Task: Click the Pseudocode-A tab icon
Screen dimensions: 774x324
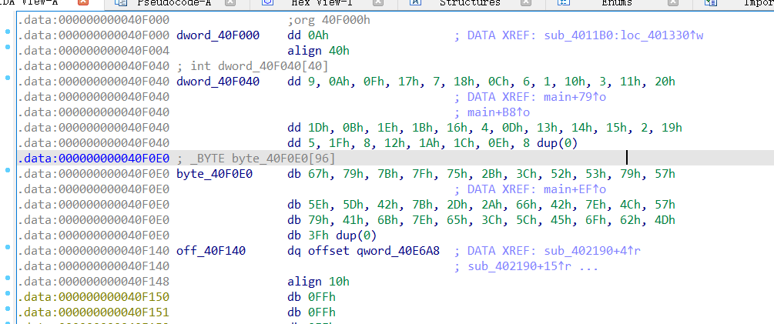Action: (x=121, y=3)
